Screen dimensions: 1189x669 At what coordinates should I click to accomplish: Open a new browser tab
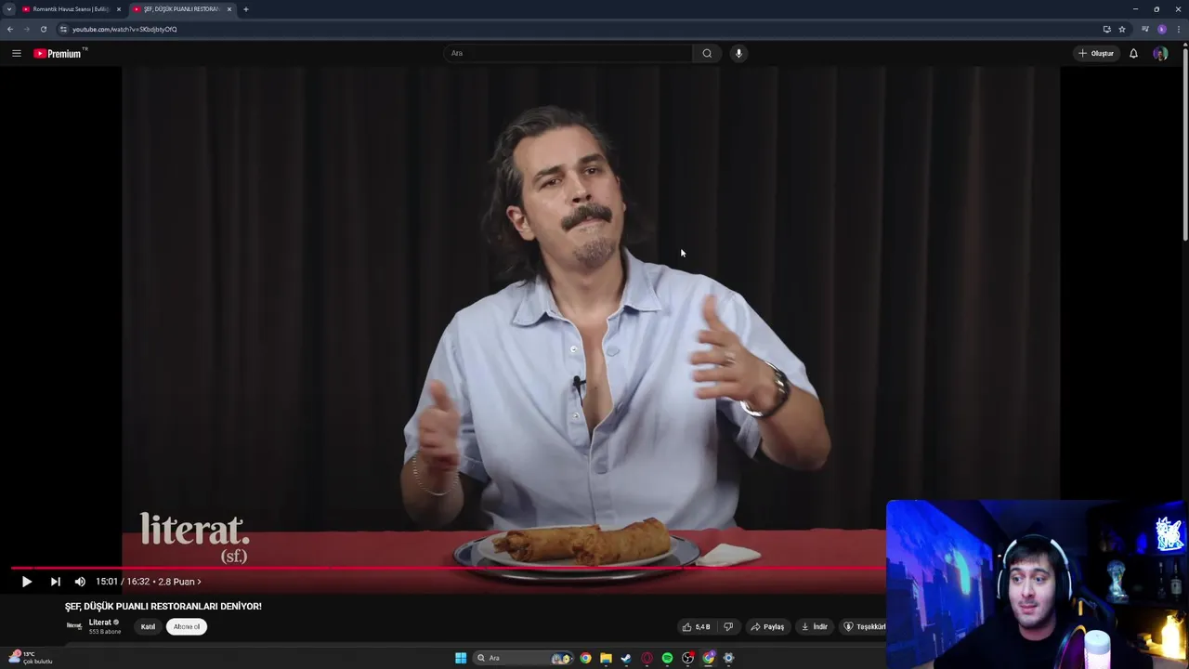point(246,9)
